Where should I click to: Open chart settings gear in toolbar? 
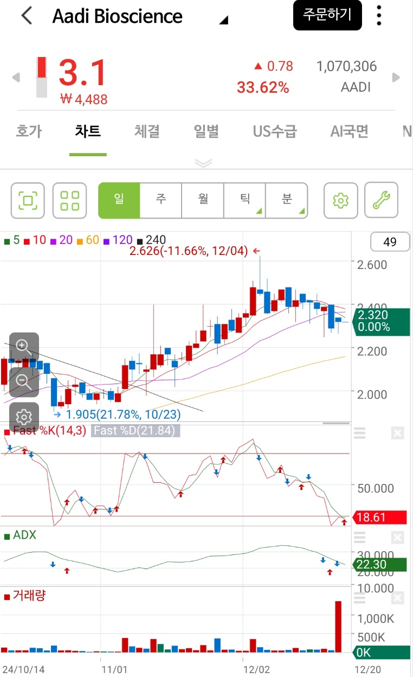340,201
